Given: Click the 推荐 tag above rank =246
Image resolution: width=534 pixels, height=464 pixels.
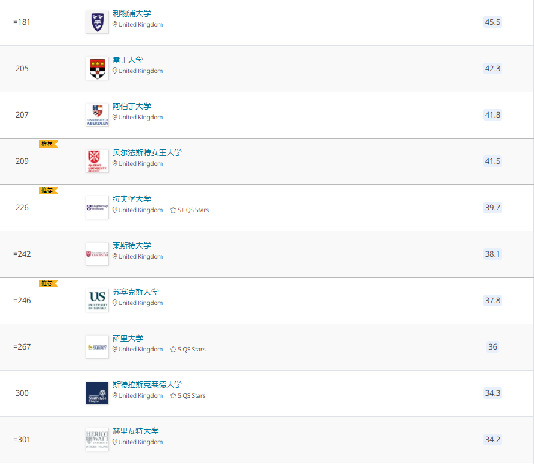Looking at the screenshot, I should 48,283.
